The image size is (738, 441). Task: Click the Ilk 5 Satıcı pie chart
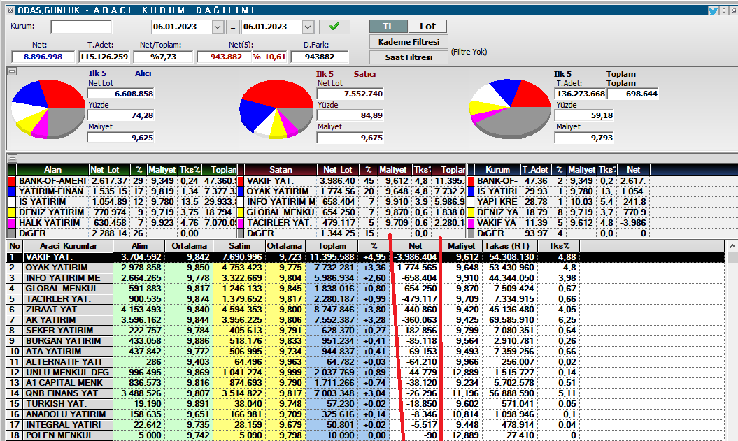pos(276,110)
